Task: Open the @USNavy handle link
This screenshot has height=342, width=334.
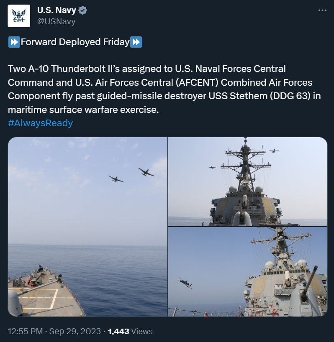Action: (x=57, y=21)
